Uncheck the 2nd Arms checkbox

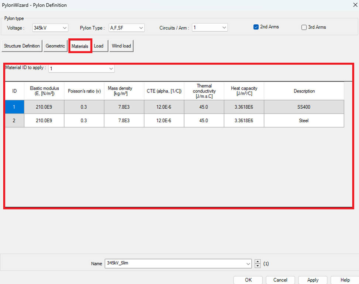pyautogui.click(x=256, y=27)
